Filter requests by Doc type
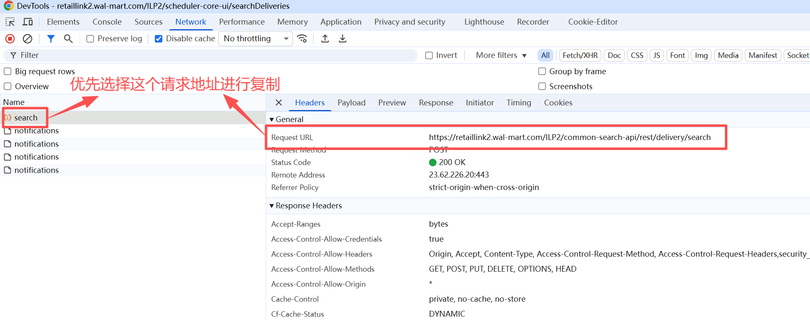810x320 pixels. click(x=614, y=55)
